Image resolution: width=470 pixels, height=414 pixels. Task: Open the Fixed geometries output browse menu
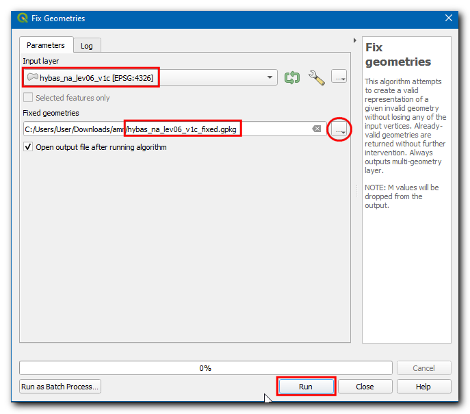[x=339, y=129]
